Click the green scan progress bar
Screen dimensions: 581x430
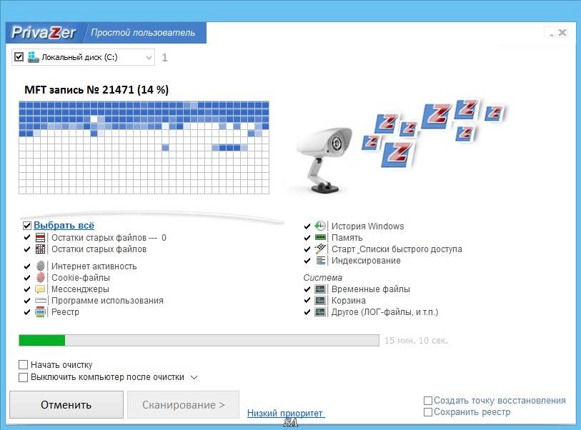(199, 341)
